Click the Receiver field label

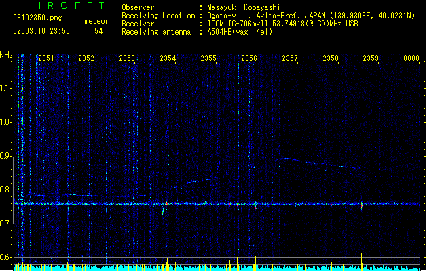pyautogui.click(x=138, y=24)
